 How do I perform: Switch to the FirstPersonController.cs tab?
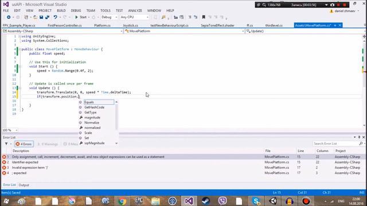click(65, 25)
